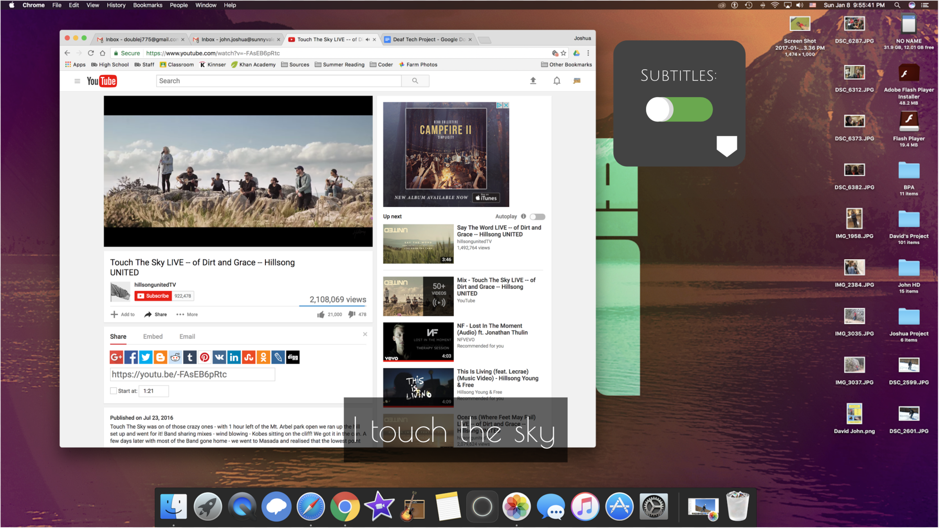Like the video with thumbs up
The width and height of the screenshot is (939, 528).
click(x=321, y=314)
